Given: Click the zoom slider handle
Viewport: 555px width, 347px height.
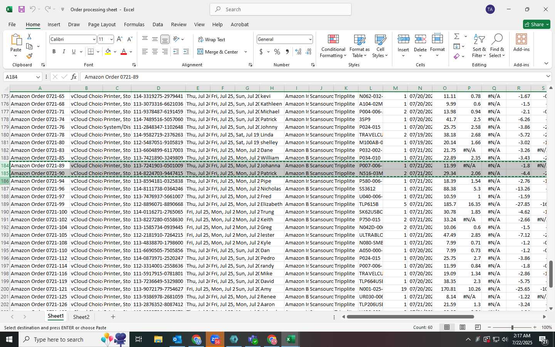Looking at the screenshot, I should [512, 327].
